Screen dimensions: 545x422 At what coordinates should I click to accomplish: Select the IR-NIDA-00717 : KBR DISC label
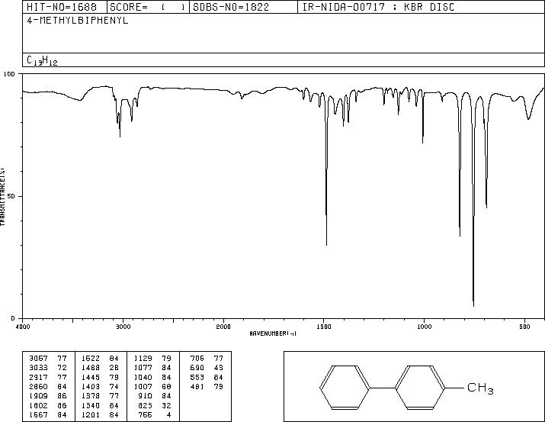378,7
